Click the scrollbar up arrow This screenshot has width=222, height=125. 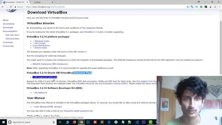tap(221, 11)
